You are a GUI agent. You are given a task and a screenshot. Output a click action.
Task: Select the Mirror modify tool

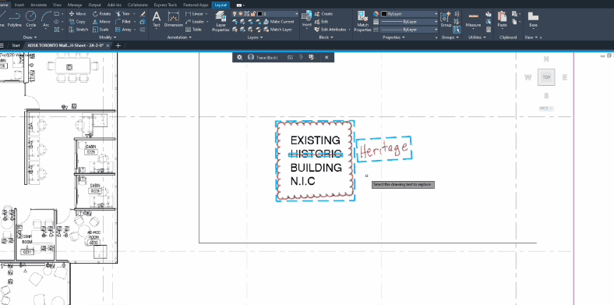102,22
